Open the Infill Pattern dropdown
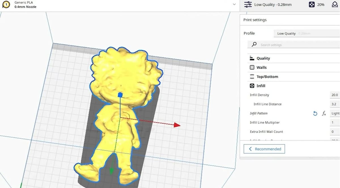The height and width of the screenshot is (188, 340). point(335,113)
